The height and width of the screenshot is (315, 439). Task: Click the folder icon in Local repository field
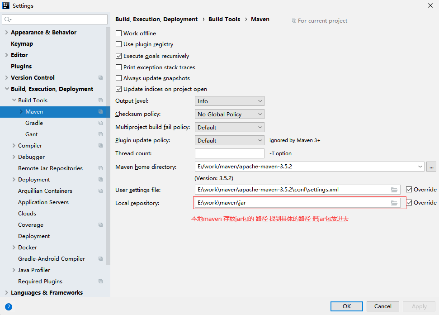pos(394,203)
